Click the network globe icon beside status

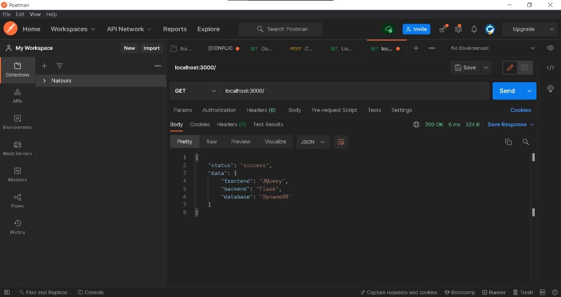(416, 125)
